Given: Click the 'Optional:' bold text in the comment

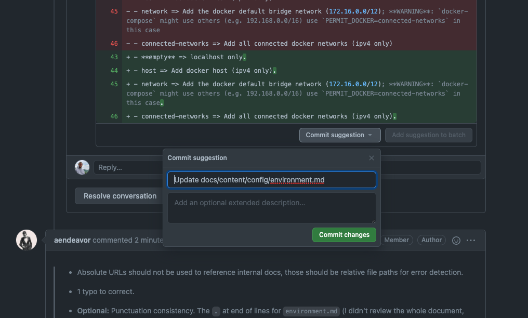Looking at the screenshot, I should [x=93, y=311].
